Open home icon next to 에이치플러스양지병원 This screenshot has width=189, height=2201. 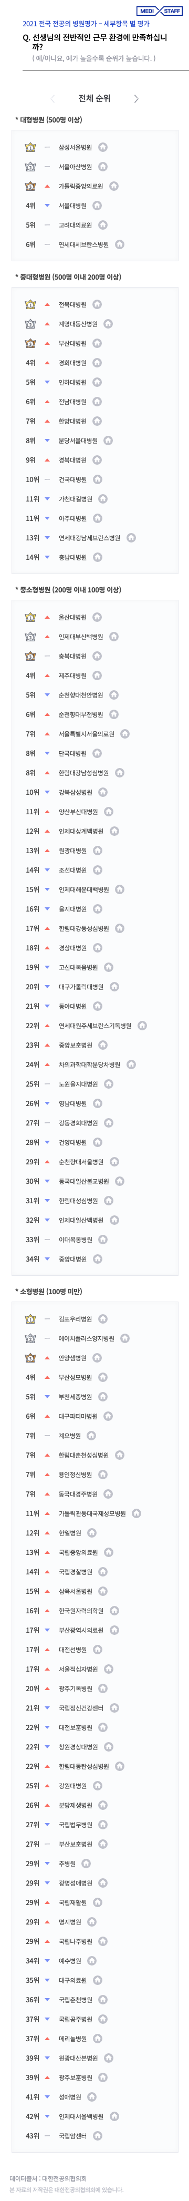[x=125, y=1339]
